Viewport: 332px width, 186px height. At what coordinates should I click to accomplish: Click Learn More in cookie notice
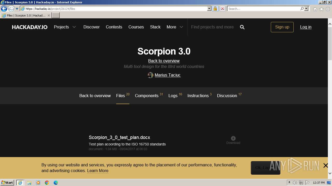pyautogui.click(x=98, y=171)
